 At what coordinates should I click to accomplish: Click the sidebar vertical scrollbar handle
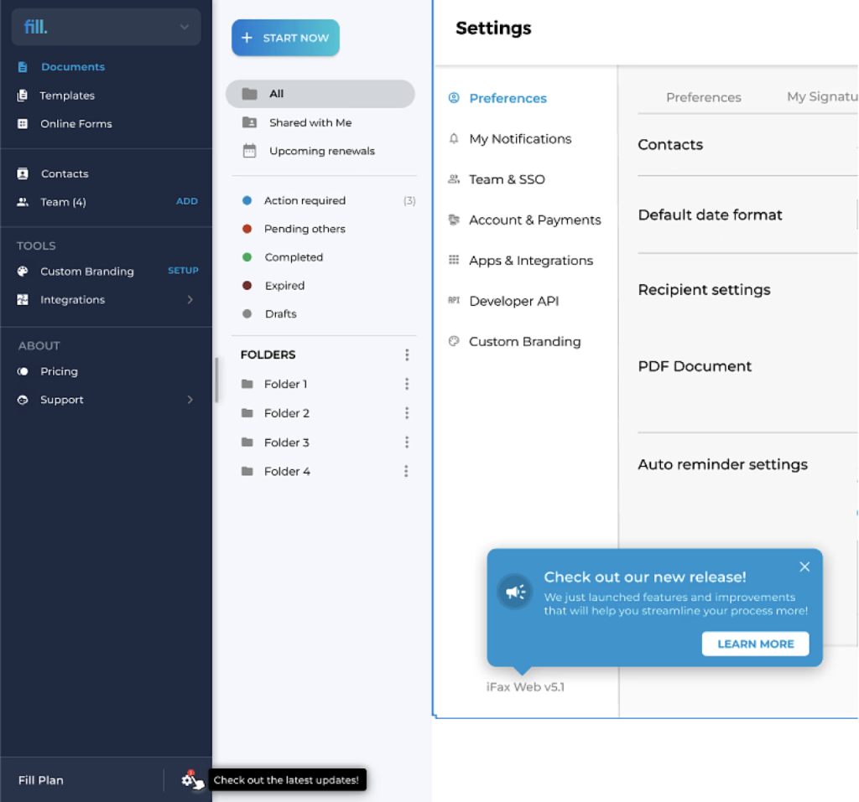(217, 380)
